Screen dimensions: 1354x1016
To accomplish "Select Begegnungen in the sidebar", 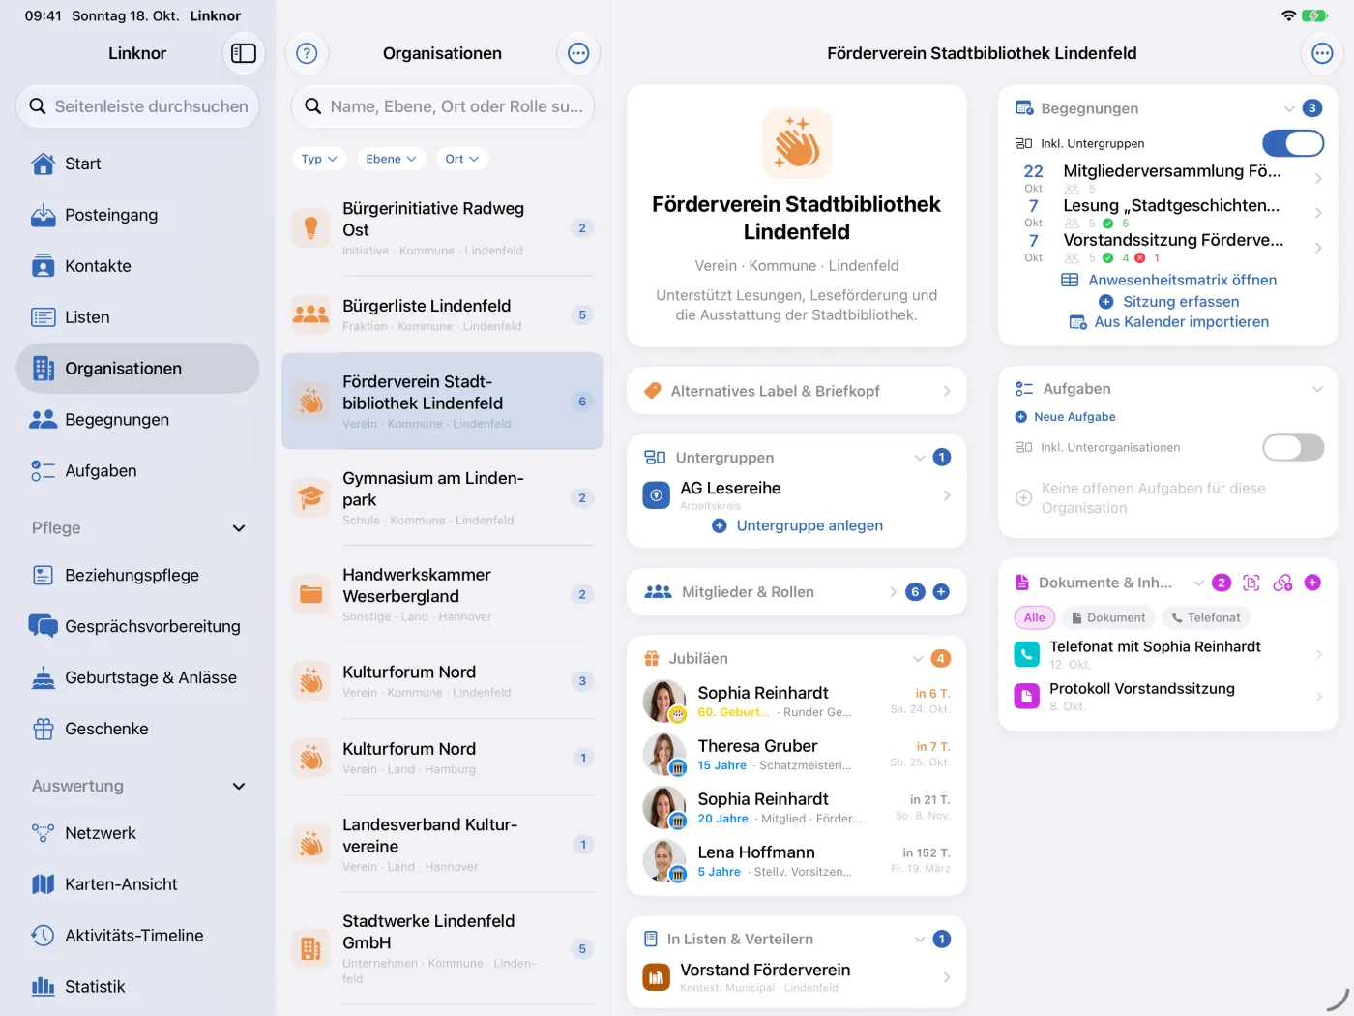I will click(137, 420).
